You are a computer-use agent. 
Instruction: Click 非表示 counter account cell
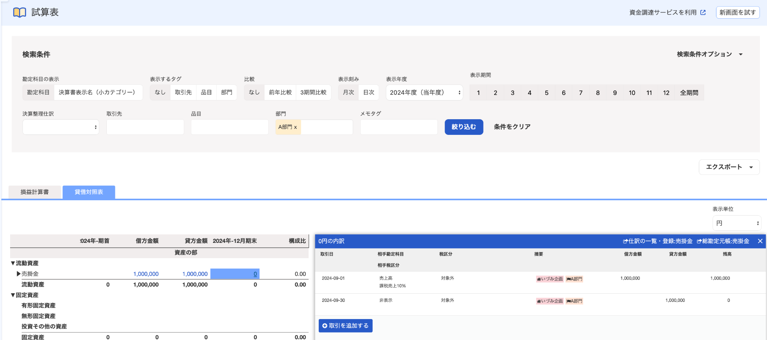tap(386, 300)
